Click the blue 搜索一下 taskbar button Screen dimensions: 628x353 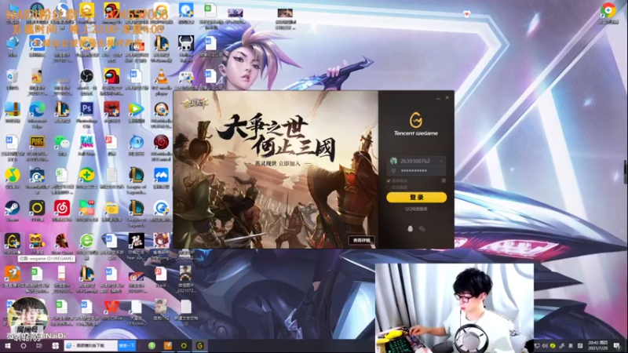(x=127, y=345)
